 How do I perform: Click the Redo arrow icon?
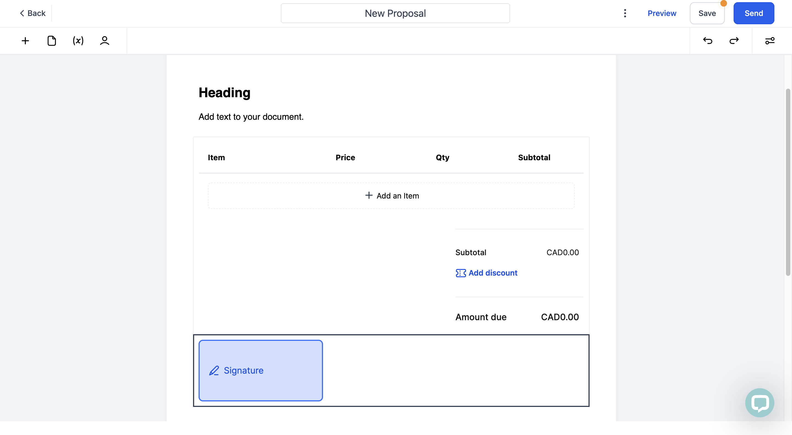click(x=734, y=40)
